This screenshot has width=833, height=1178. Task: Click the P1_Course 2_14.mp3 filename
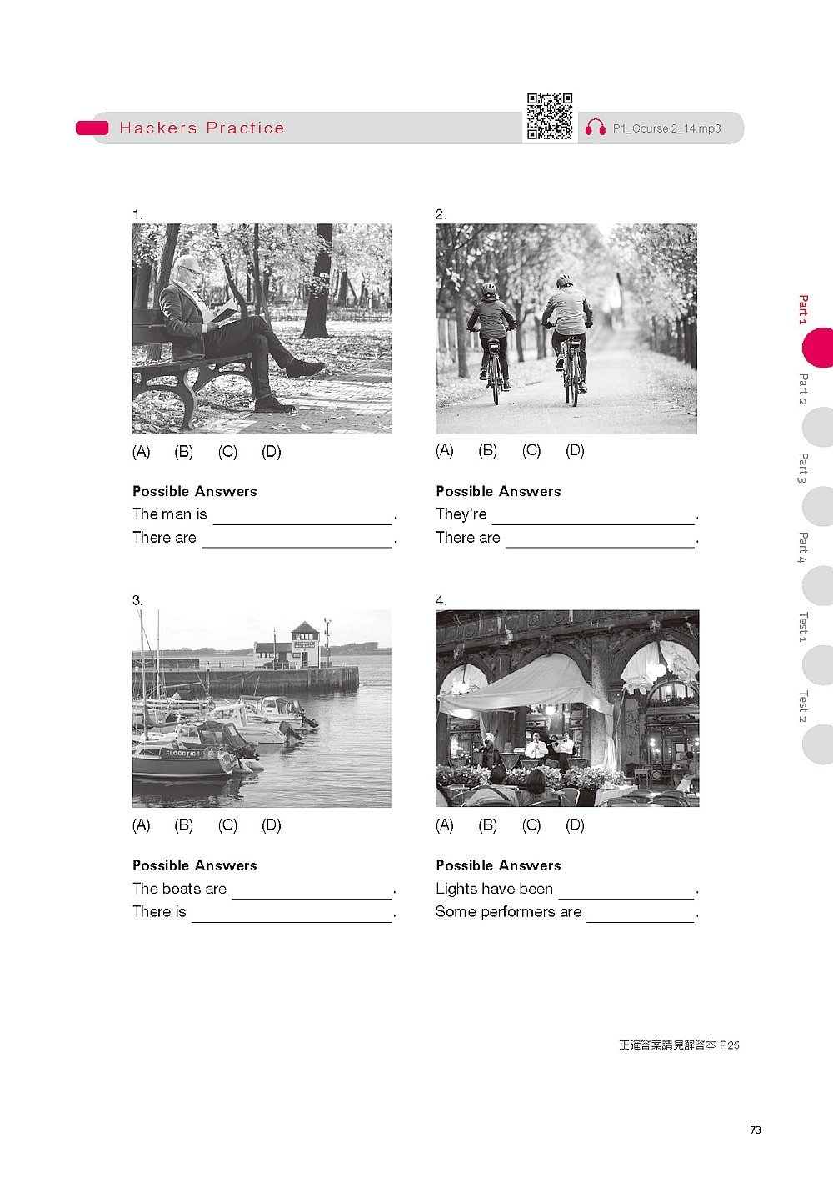point(666,128)
